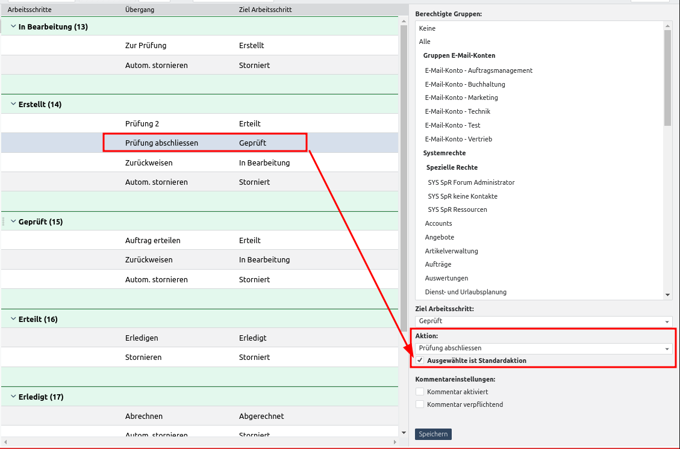
Task: Click the Speichern button
Action: coord(433,434)
